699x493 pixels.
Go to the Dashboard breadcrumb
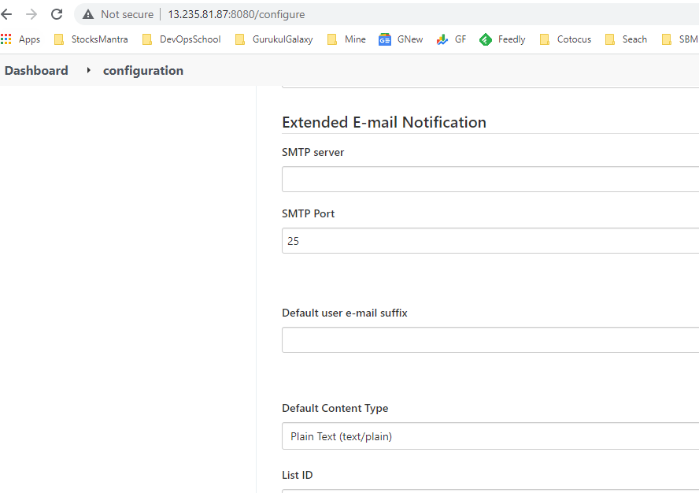36,71
